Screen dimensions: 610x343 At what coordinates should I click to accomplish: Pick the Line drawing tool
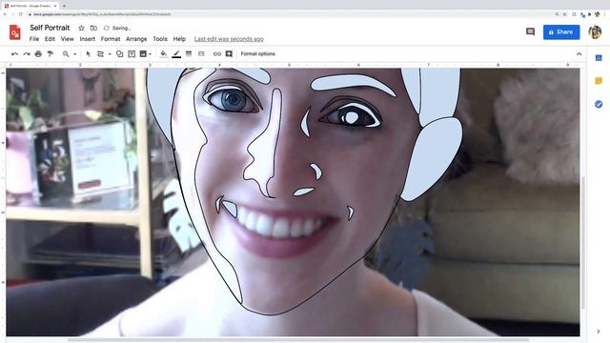click(100, 54)
